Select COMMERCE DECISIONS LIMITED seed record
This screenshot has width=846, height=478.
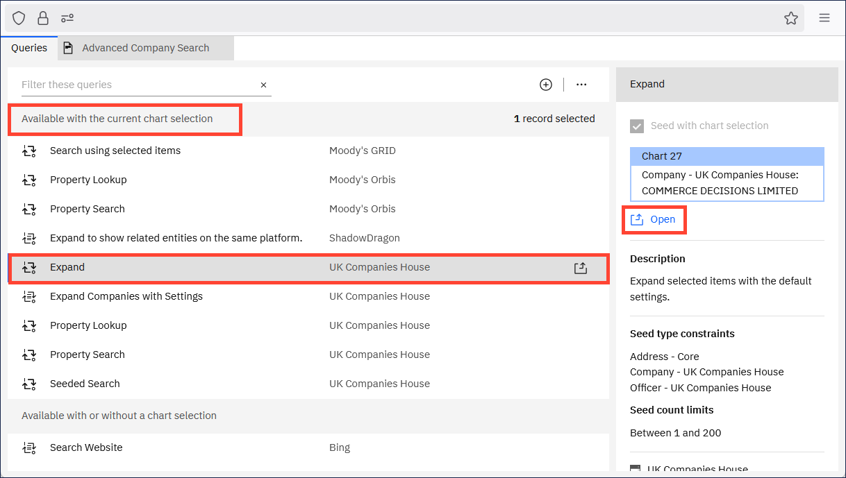point(727,183)
